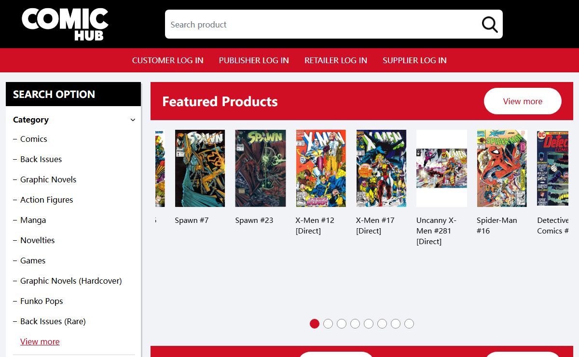The image size is (579, 357).
Task: Select the Action Figures category
Action: coord(47,200)
